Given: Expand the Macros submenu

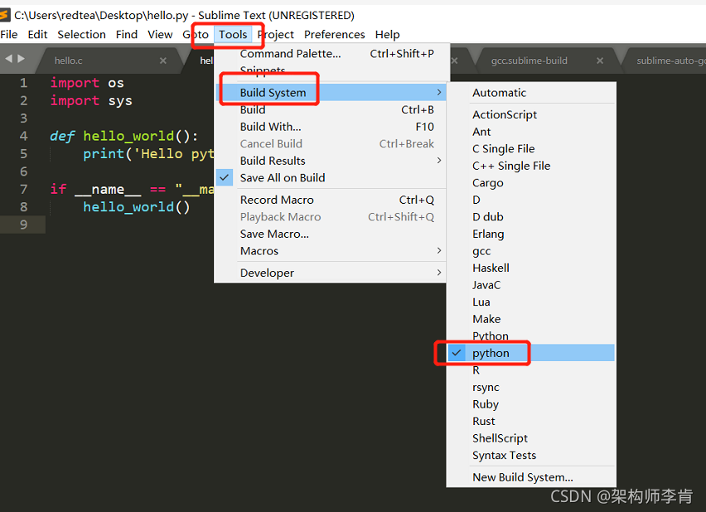Looking at the screenshot, I should pyautogui.click(x=331, y=251).
